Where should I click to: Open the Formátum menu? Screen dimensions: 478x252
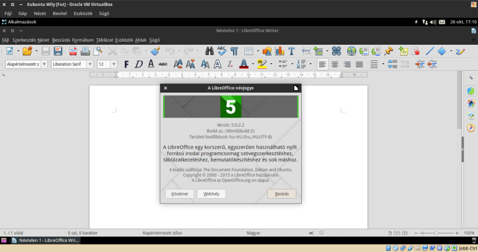pos(82,40)
